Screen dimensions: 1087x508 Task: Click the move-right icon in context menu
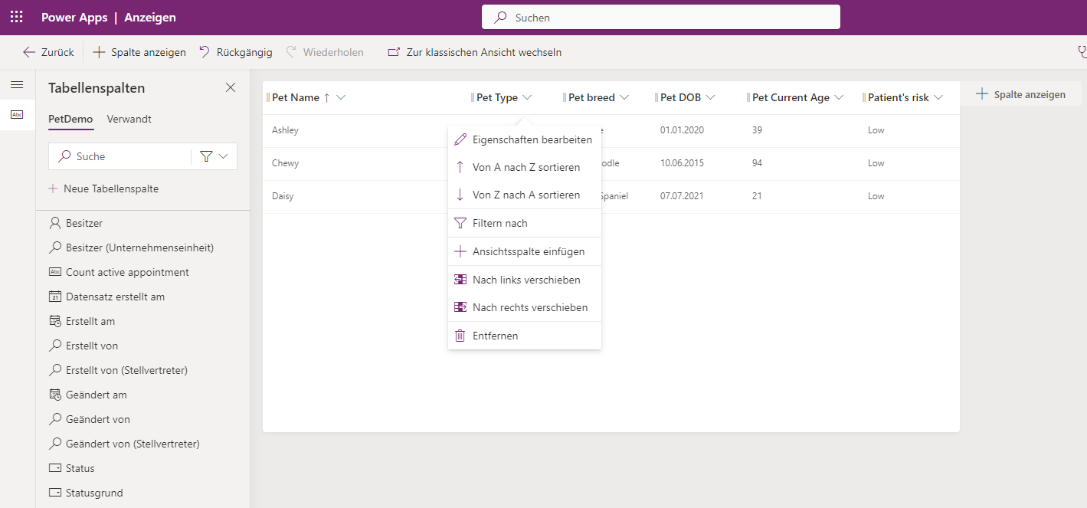point(460,307)
